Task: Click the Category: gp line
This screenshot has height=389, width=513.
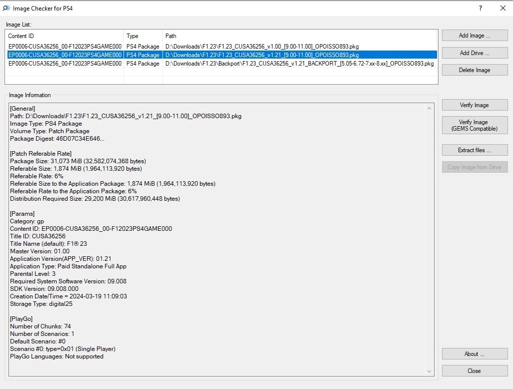Action: (x=27, y=221)
